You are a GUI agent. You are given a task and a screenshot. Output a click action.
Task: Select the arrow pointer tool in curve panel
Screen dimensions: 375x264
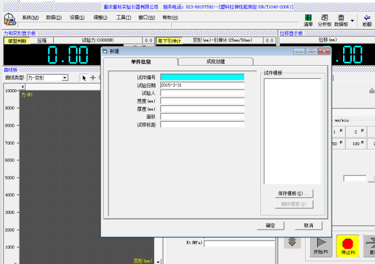[x=84, y=78]
